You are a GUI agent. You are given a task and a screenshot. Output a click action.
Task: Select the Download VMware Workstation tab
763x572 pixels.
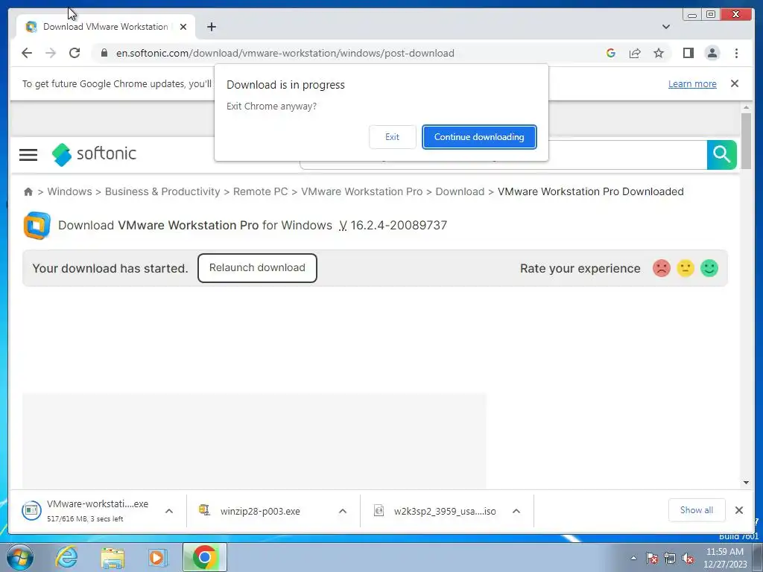106,27
